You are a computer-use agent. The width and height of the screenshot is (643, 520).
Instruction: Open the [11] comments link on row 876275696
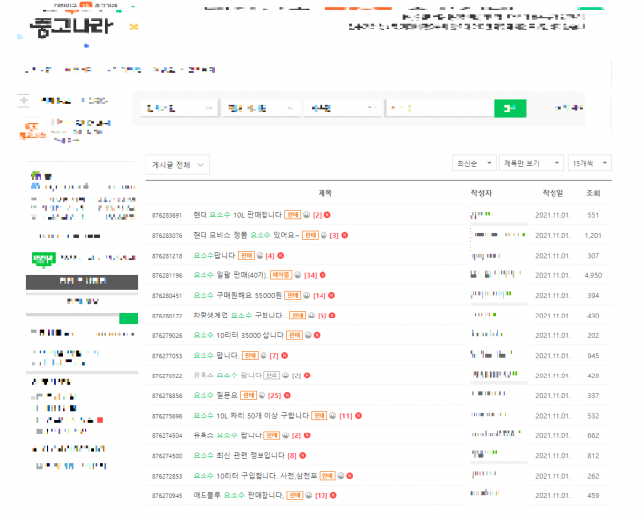click(346, 416)
